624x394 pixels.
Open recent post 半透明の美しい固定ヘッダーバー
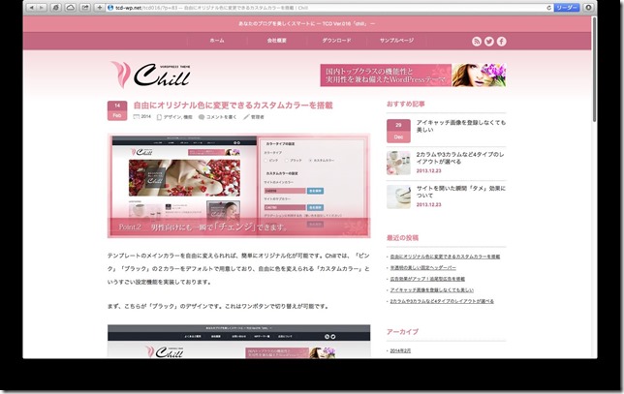pos(423,268)
